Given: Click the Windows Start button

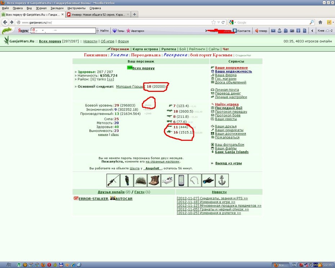Looking at the screenshot, I should 9,265.
